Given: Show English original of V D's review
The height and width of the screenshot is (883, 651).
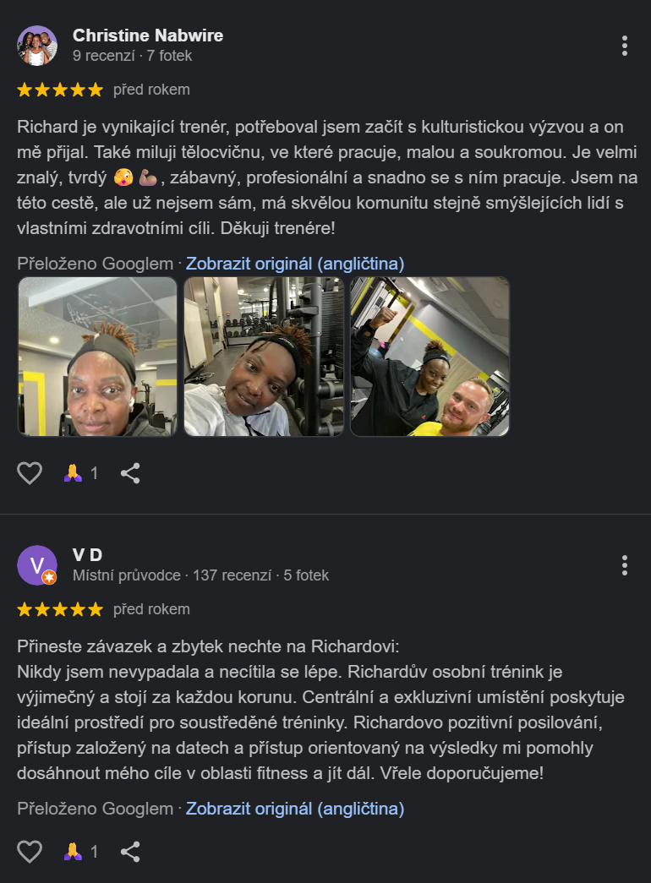Looking at the screenshot, I should (x=295, y=809).
